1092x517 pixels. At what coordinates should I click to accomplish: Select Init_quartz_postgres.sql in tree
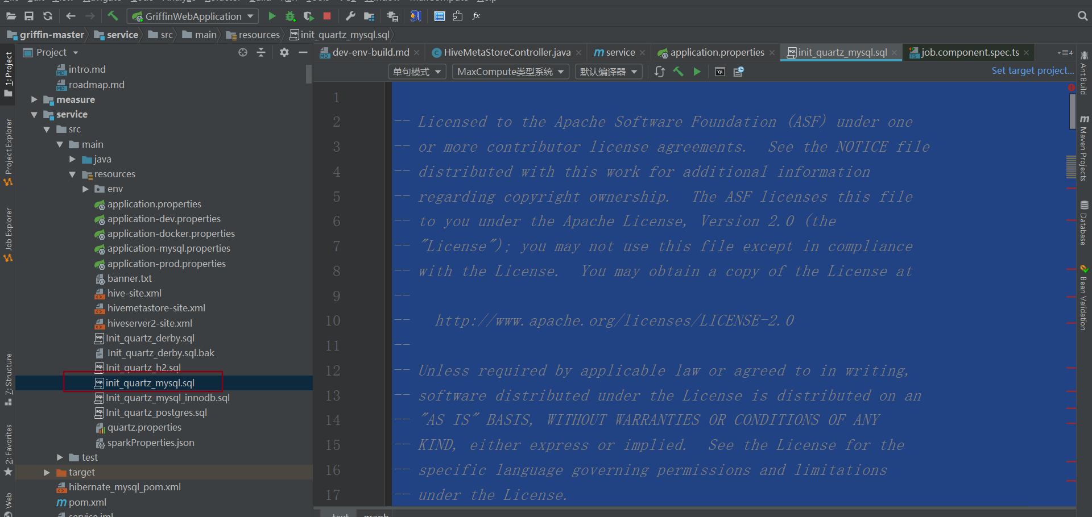[156, 412]
